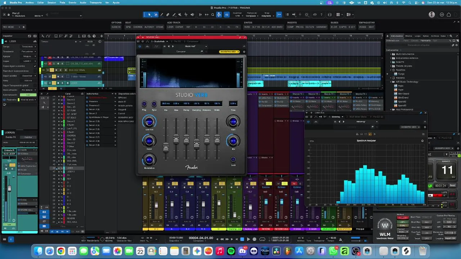
Task: Click the Damping fader handle in Studio Verb
Action: [x=197, y=144]
